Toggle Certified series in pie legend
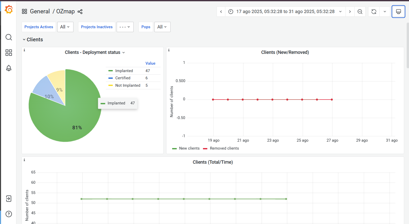 123,78
